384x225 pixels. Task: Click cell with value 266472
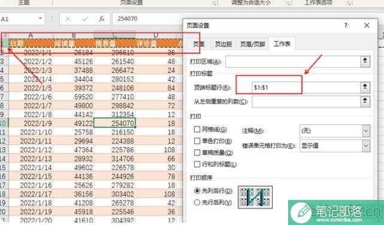[x=114, y=70]
